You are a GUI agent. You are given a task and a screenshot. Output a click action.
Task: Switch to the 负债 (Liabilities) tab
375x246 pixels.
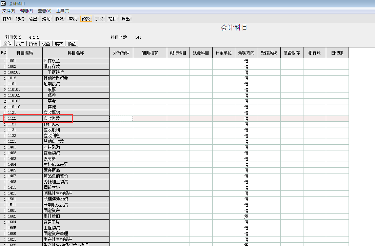tap(33, 44)
